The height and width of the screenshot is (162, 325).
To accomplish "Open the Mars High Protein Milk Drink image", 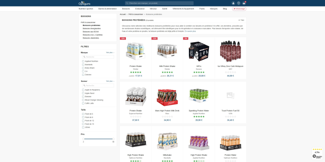I will [x=167, y=97].
